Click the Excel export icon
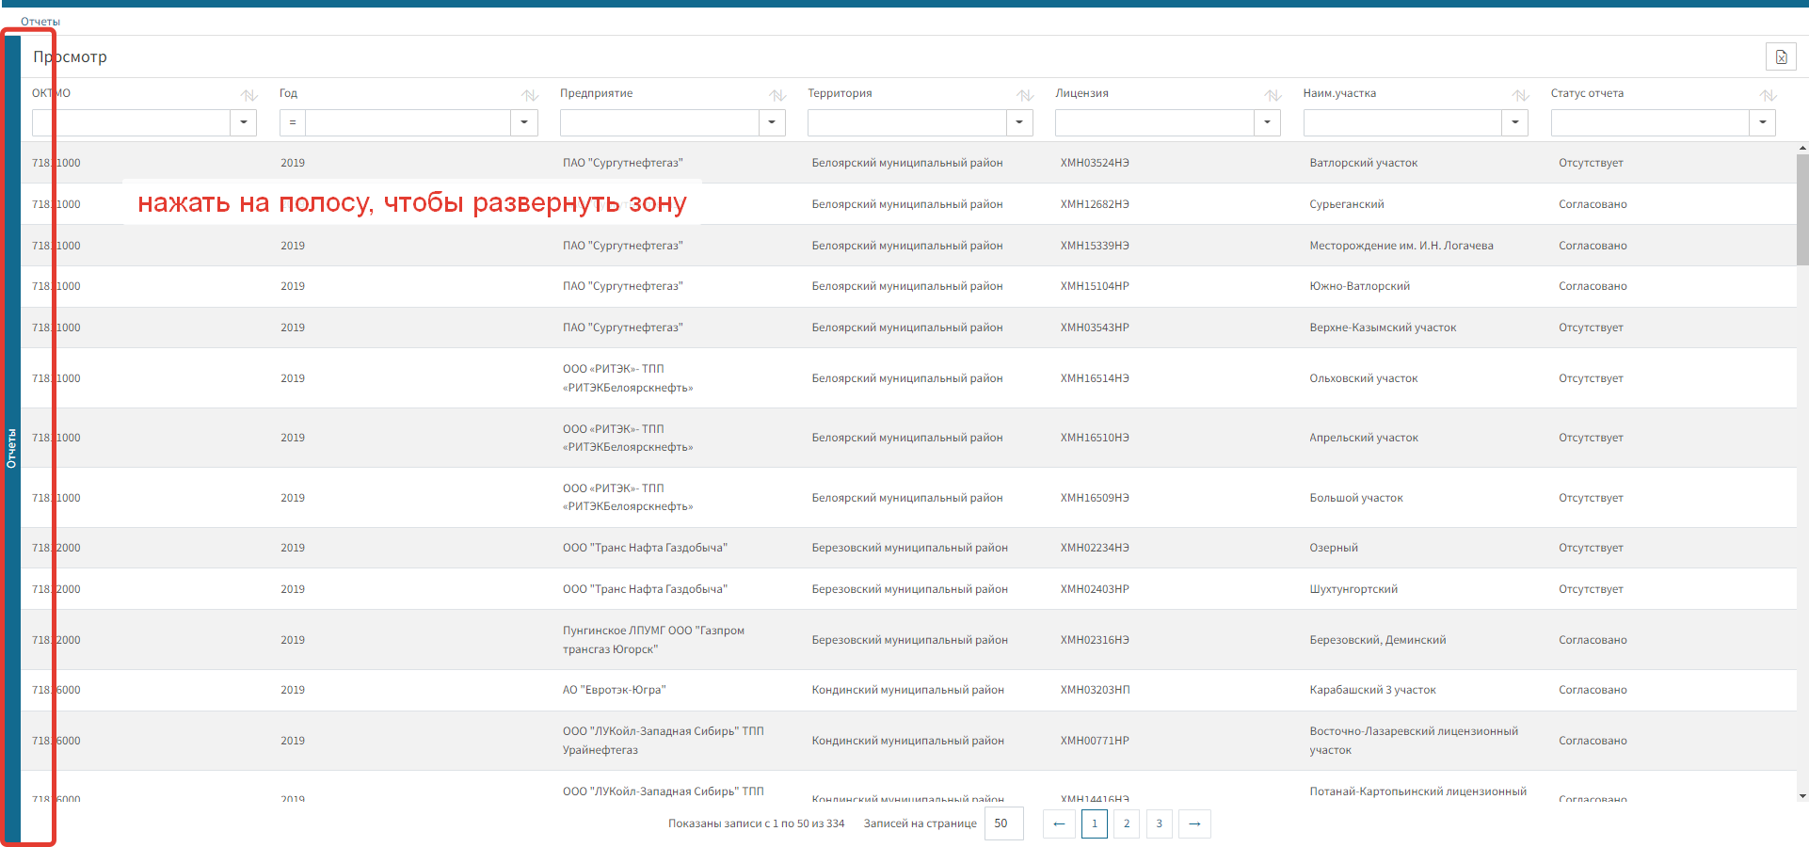 [1781, 57]
